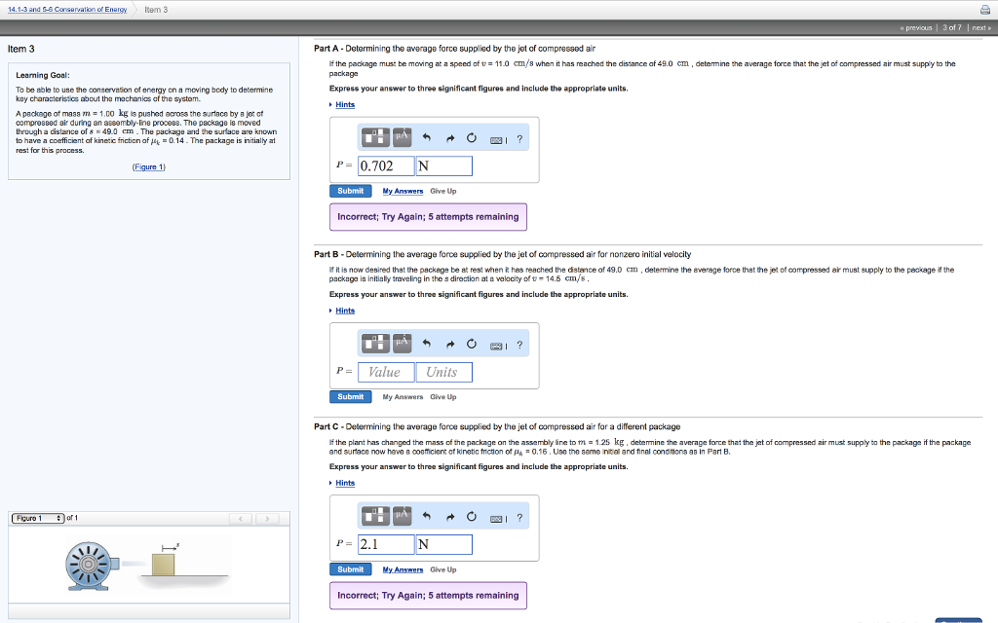Submit the answer for Part B
This screenshot has height=623, width=998.
(350, 396)
